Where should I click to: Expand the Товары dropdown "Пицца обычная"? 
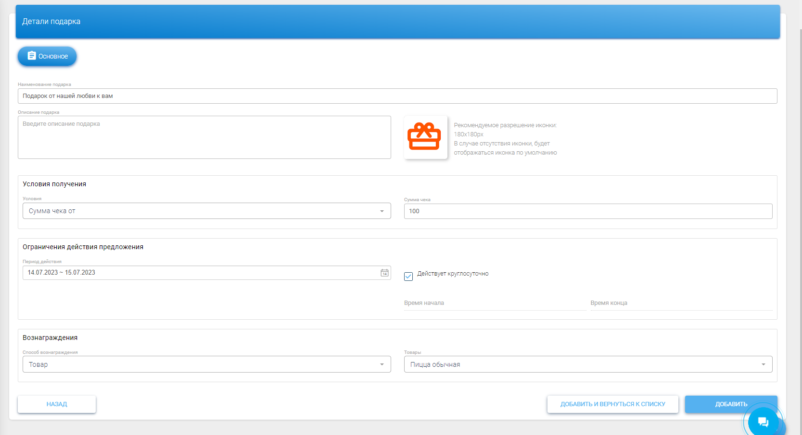(587, 364)
